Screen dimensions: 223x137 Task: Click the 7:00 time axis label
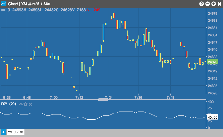54,97
